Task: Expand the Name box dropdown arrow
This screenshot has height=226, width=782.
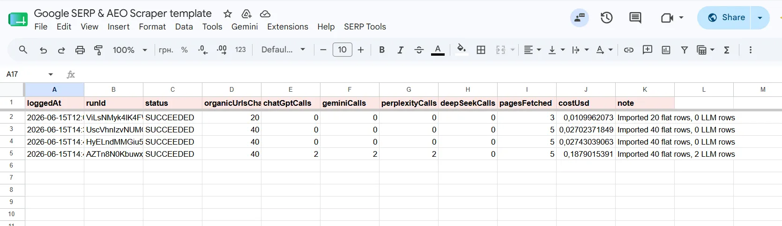Action: [51, 74]
